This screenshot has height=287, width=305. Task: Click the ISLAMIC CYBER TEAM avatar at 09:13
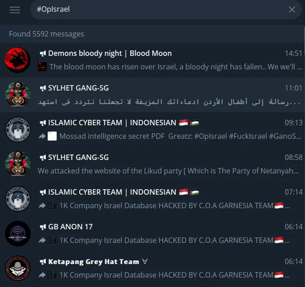click(x=18, y=129)
